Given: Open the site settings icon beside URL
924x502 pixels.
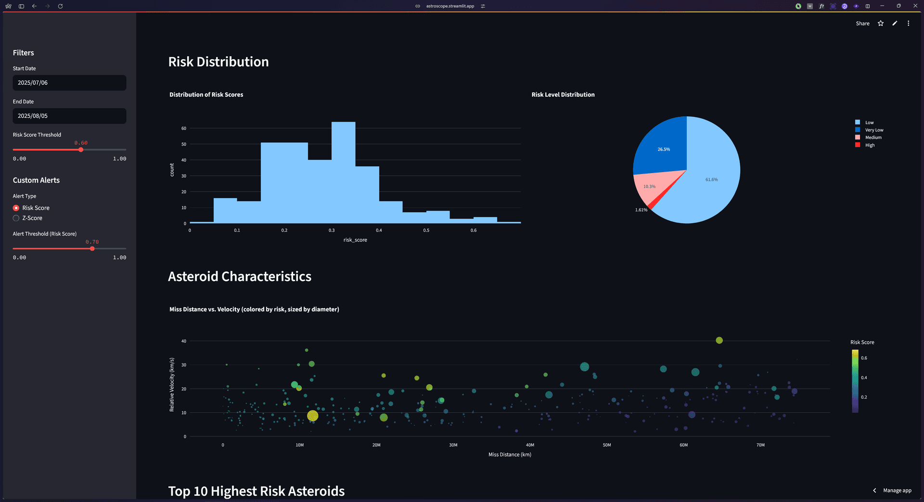Looking at the screenshot, I should pyautogui.click(x=483, y=6).
